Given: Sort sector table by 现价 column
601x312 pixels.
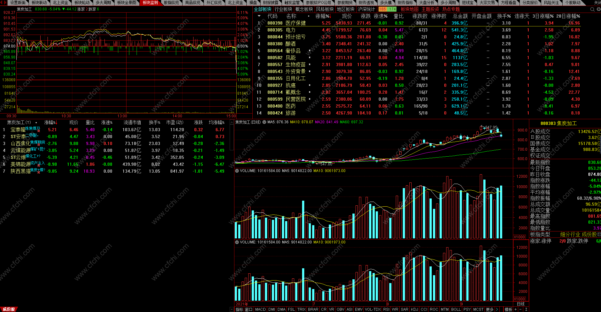Looking at the screenshot, I should [347, 16].
